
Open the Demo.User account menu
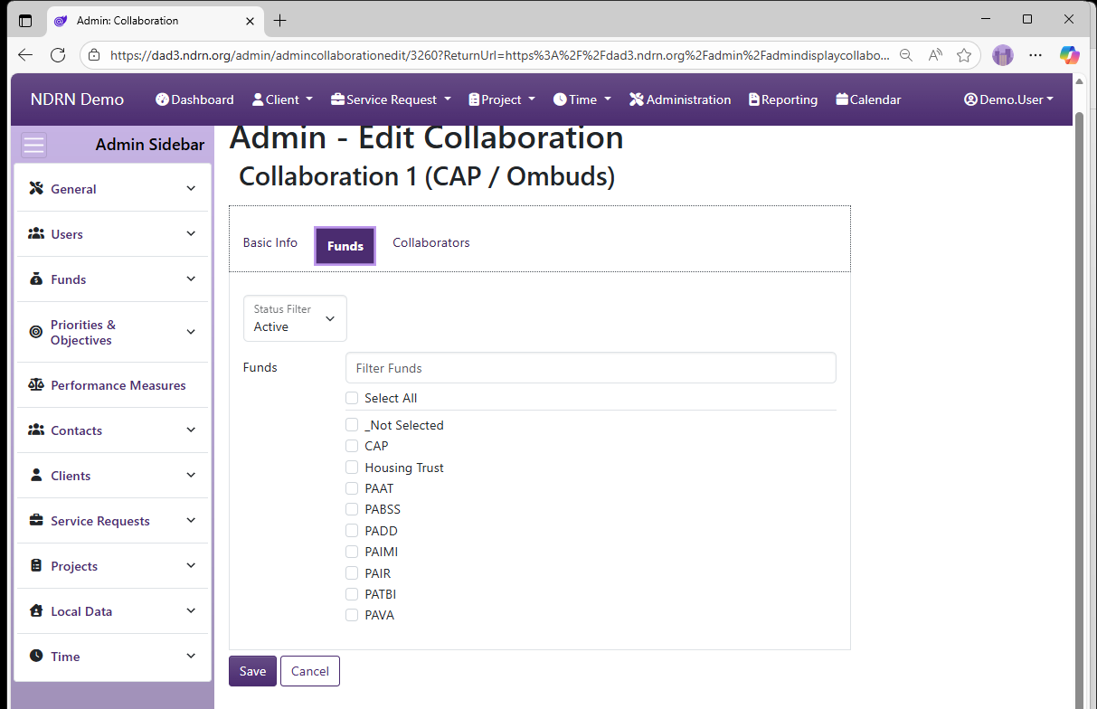[1009, 99]
